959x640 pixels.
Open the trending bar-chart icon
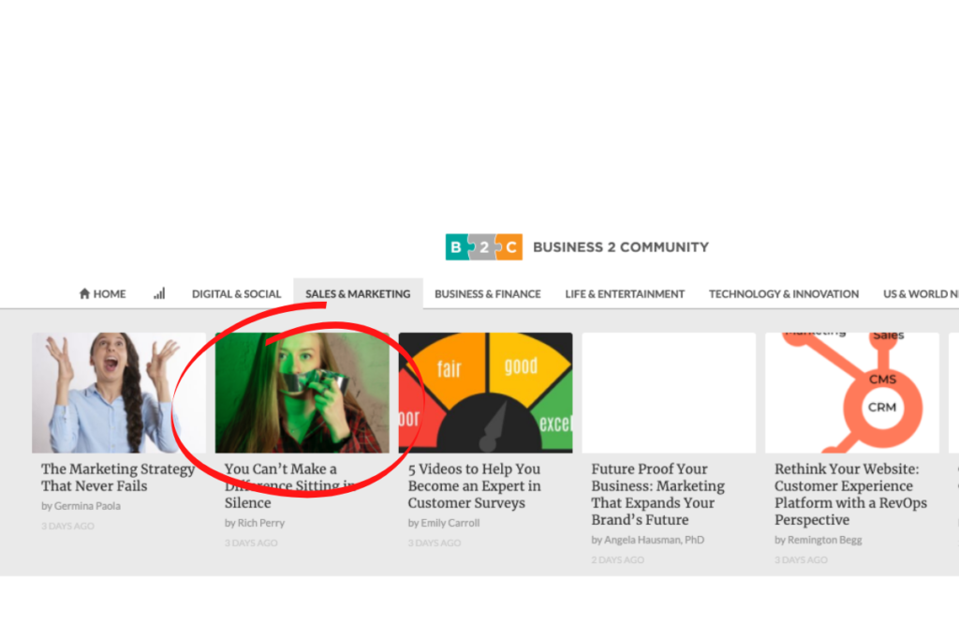pos(159,293)
